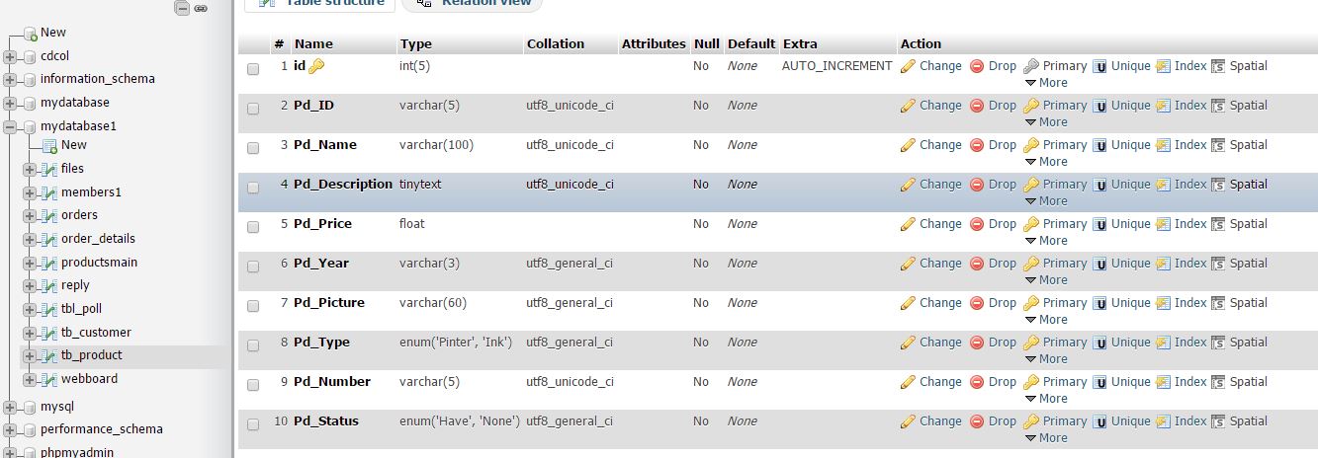Select the Pd_Description row checkbox
The height and width of the screenshot is (458, 1318).
click(x=253, y=188)
